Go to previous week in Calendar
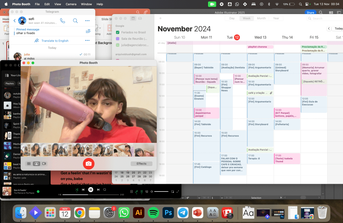This screenshot has height=223, width=343. 329,29
